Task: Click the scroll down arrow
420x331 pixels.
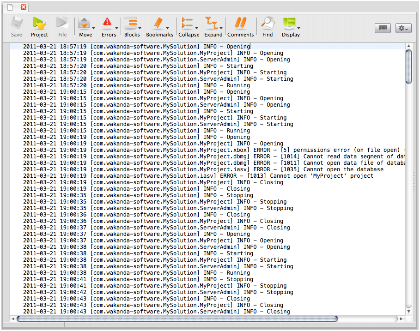Action: coord(408,312)
